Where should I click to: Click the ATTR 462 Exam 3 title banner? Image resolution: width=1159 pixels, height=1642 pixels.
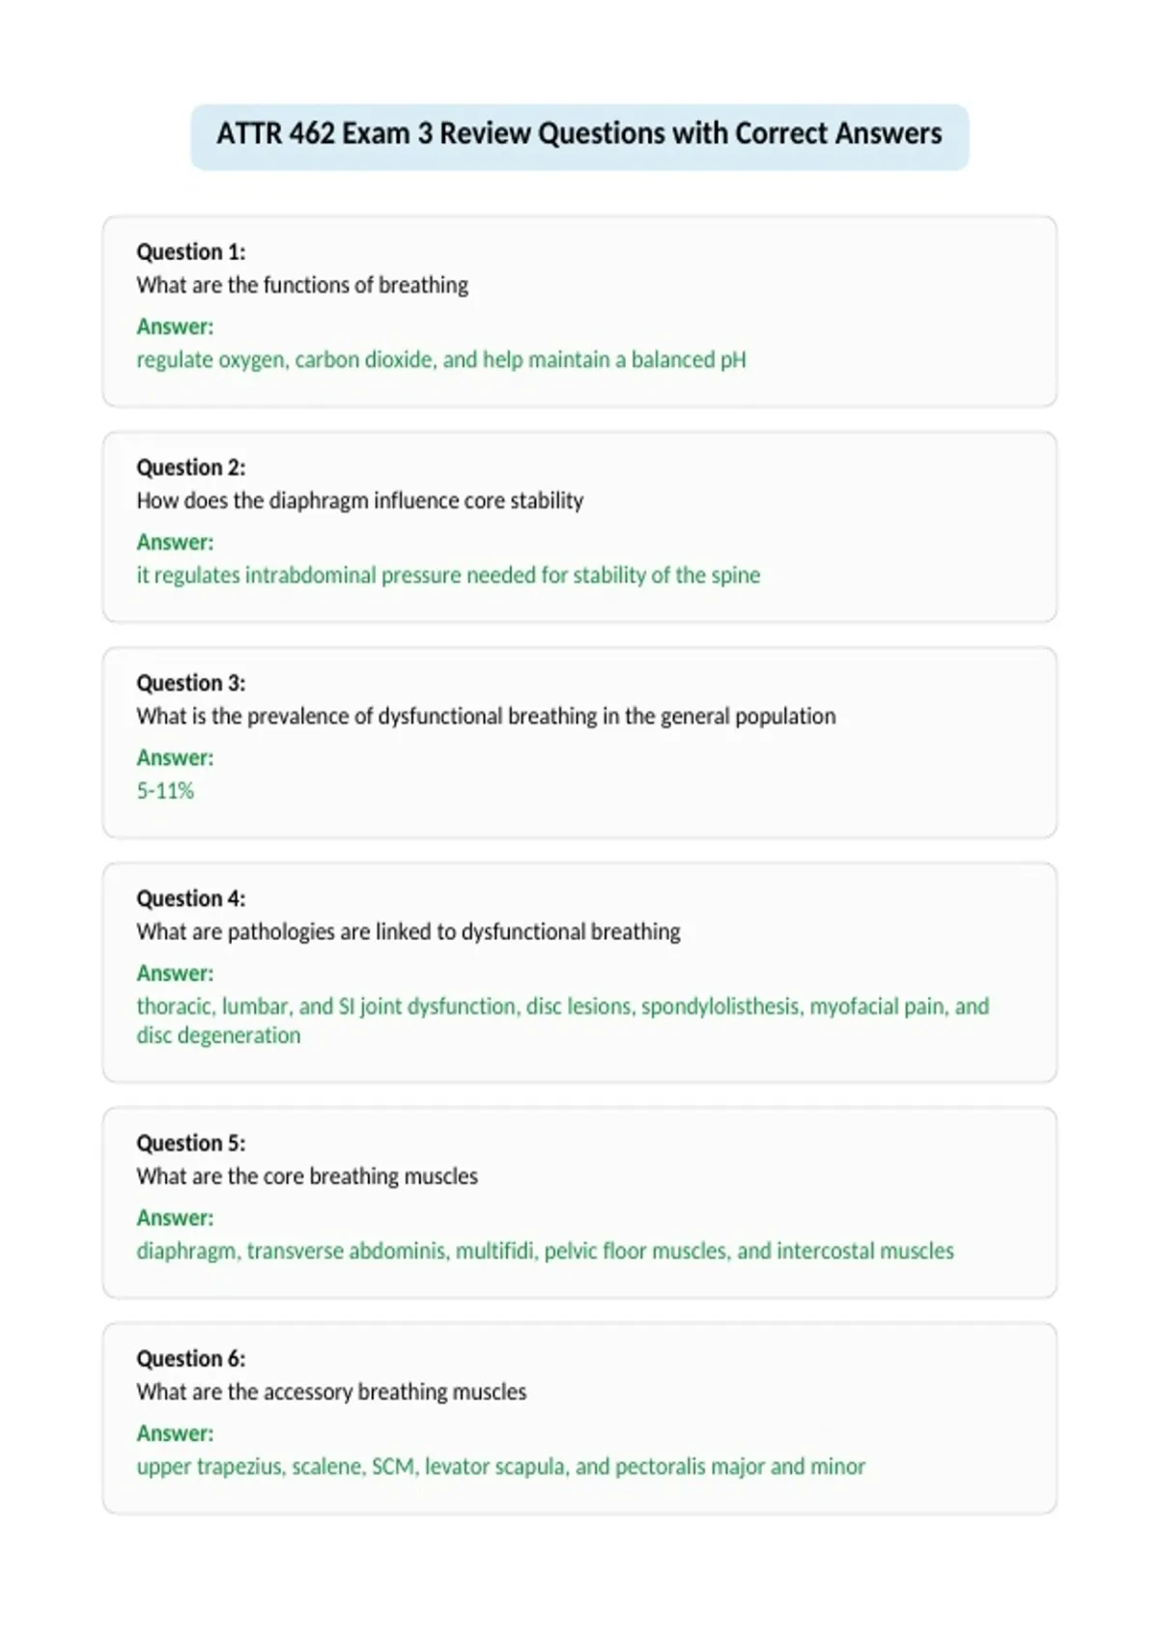pyautogui.click(x=579, y=137)
